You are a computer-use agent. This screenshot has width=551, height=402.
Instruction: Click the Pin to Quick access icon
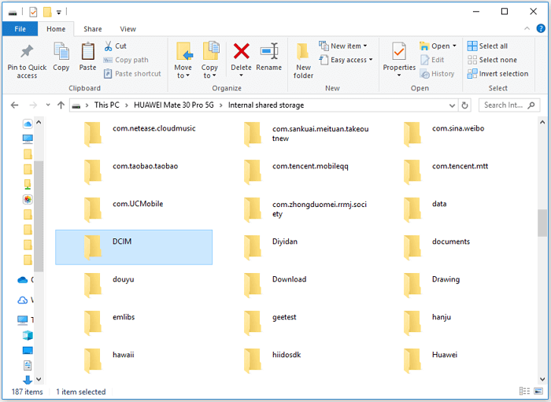pyautogui.click(x=27, y=52)
